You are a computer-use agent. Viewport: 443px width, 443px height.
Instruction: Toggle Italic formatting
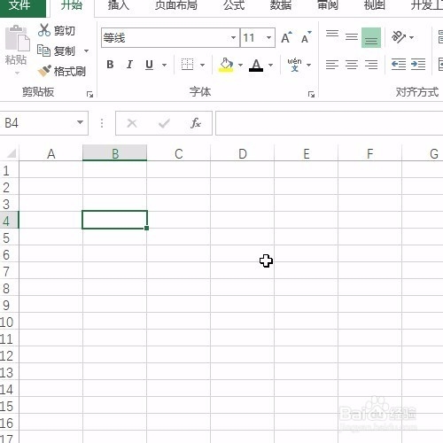(129, 65)
